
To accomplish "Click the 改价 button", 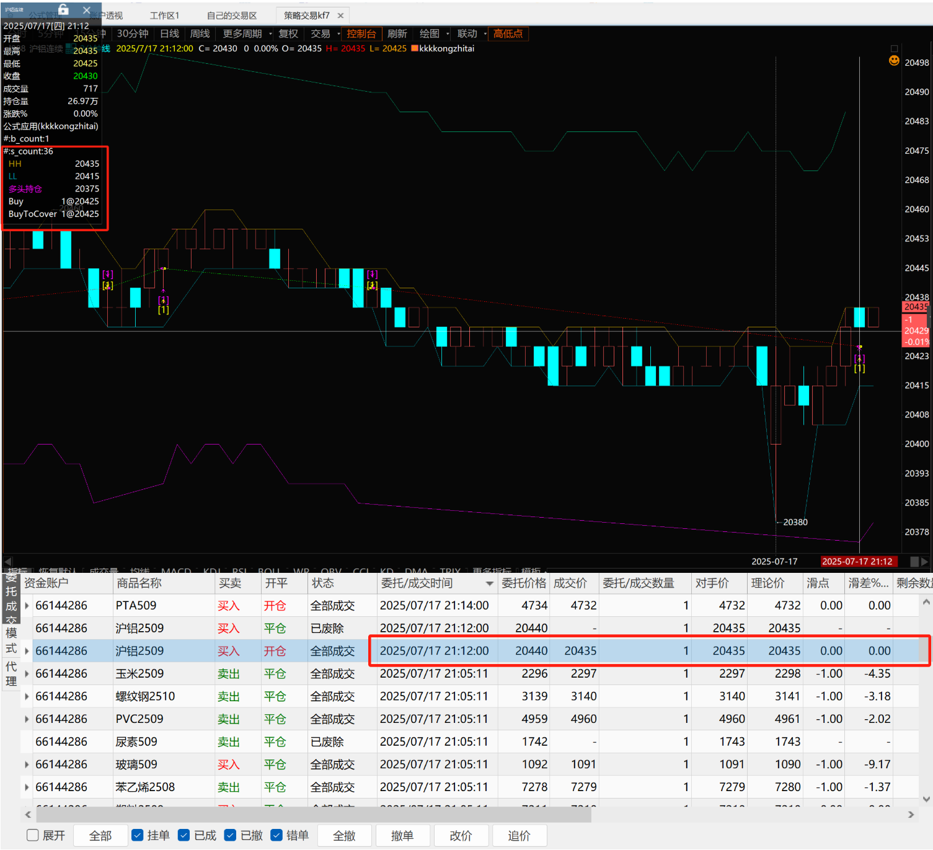I will 461,836.
